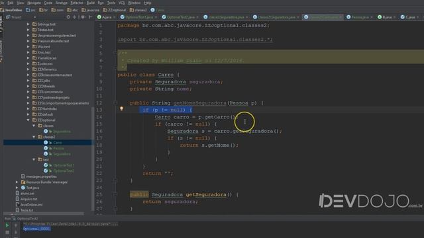Click the Rerun green play button
Image resolution: width=424 pixels, height=238 pixels.
7,225
